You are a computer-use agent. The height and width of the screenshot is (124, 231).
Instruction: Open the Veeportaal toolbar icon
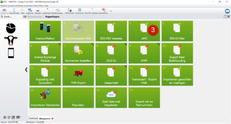pos(46,11)
